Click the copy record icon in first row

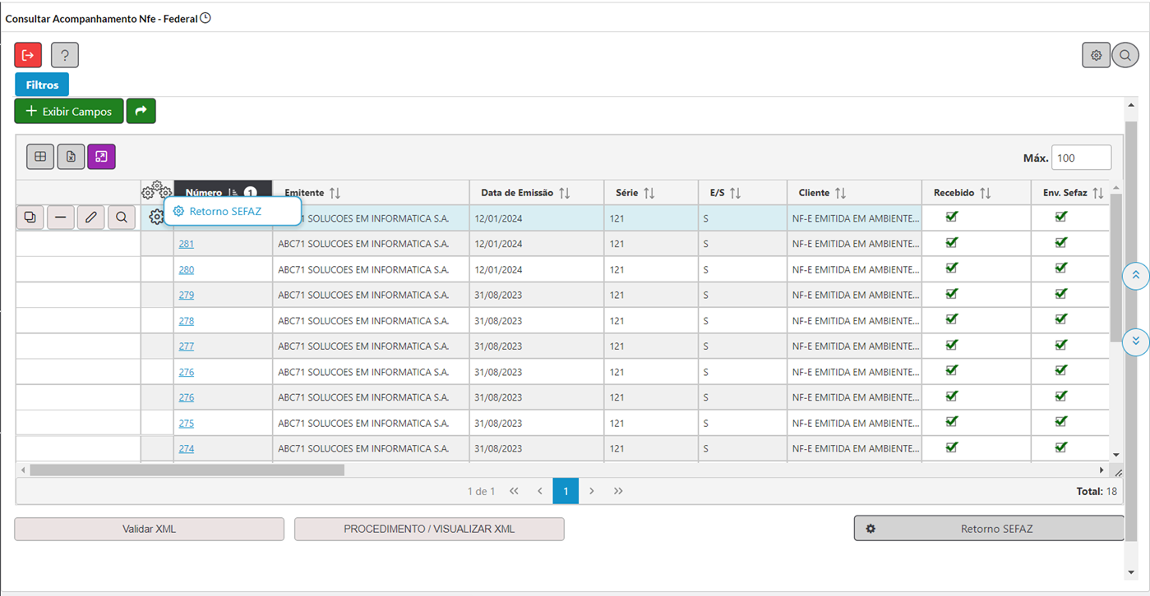tap(30, 218)
